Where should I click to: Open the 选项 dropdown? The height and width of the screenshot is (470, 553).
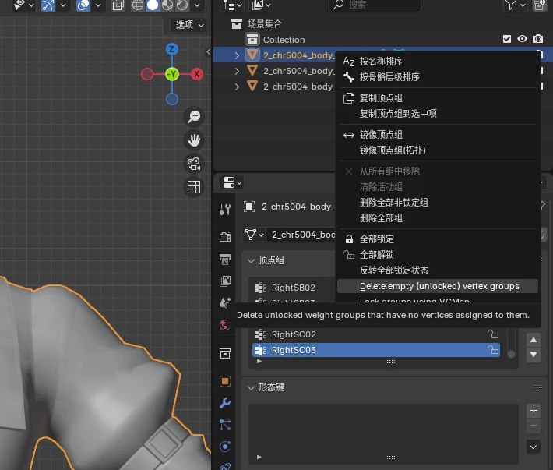189,25
